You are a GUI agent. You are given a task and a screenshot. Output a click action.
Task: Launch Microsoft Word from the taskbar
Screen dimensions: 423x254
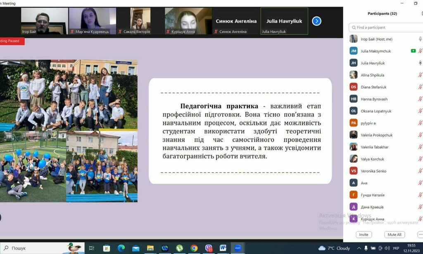[x=223, y=248]
